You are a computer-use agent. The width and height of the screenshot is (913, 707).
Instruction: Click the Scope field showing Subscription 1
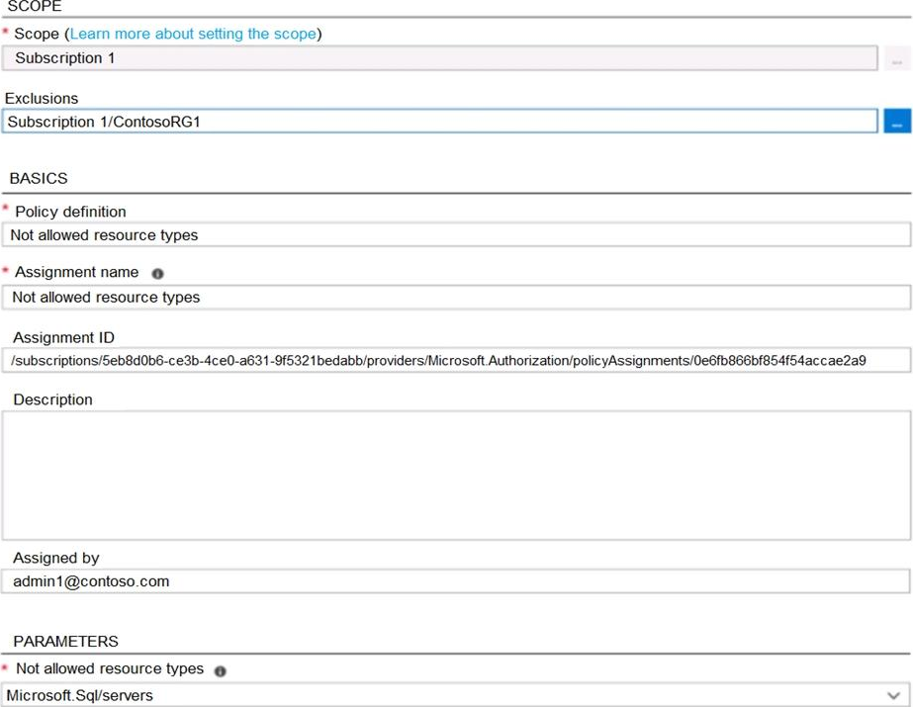coord(439,58)
